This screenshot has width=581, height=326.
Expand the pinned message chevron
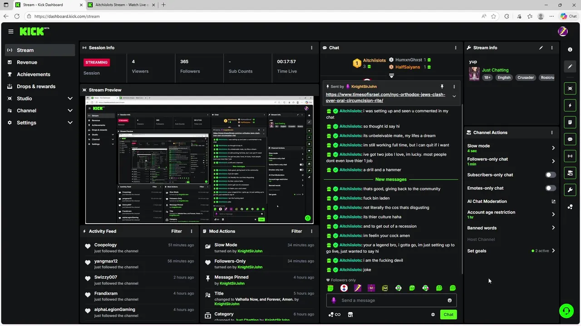point(454,96)
